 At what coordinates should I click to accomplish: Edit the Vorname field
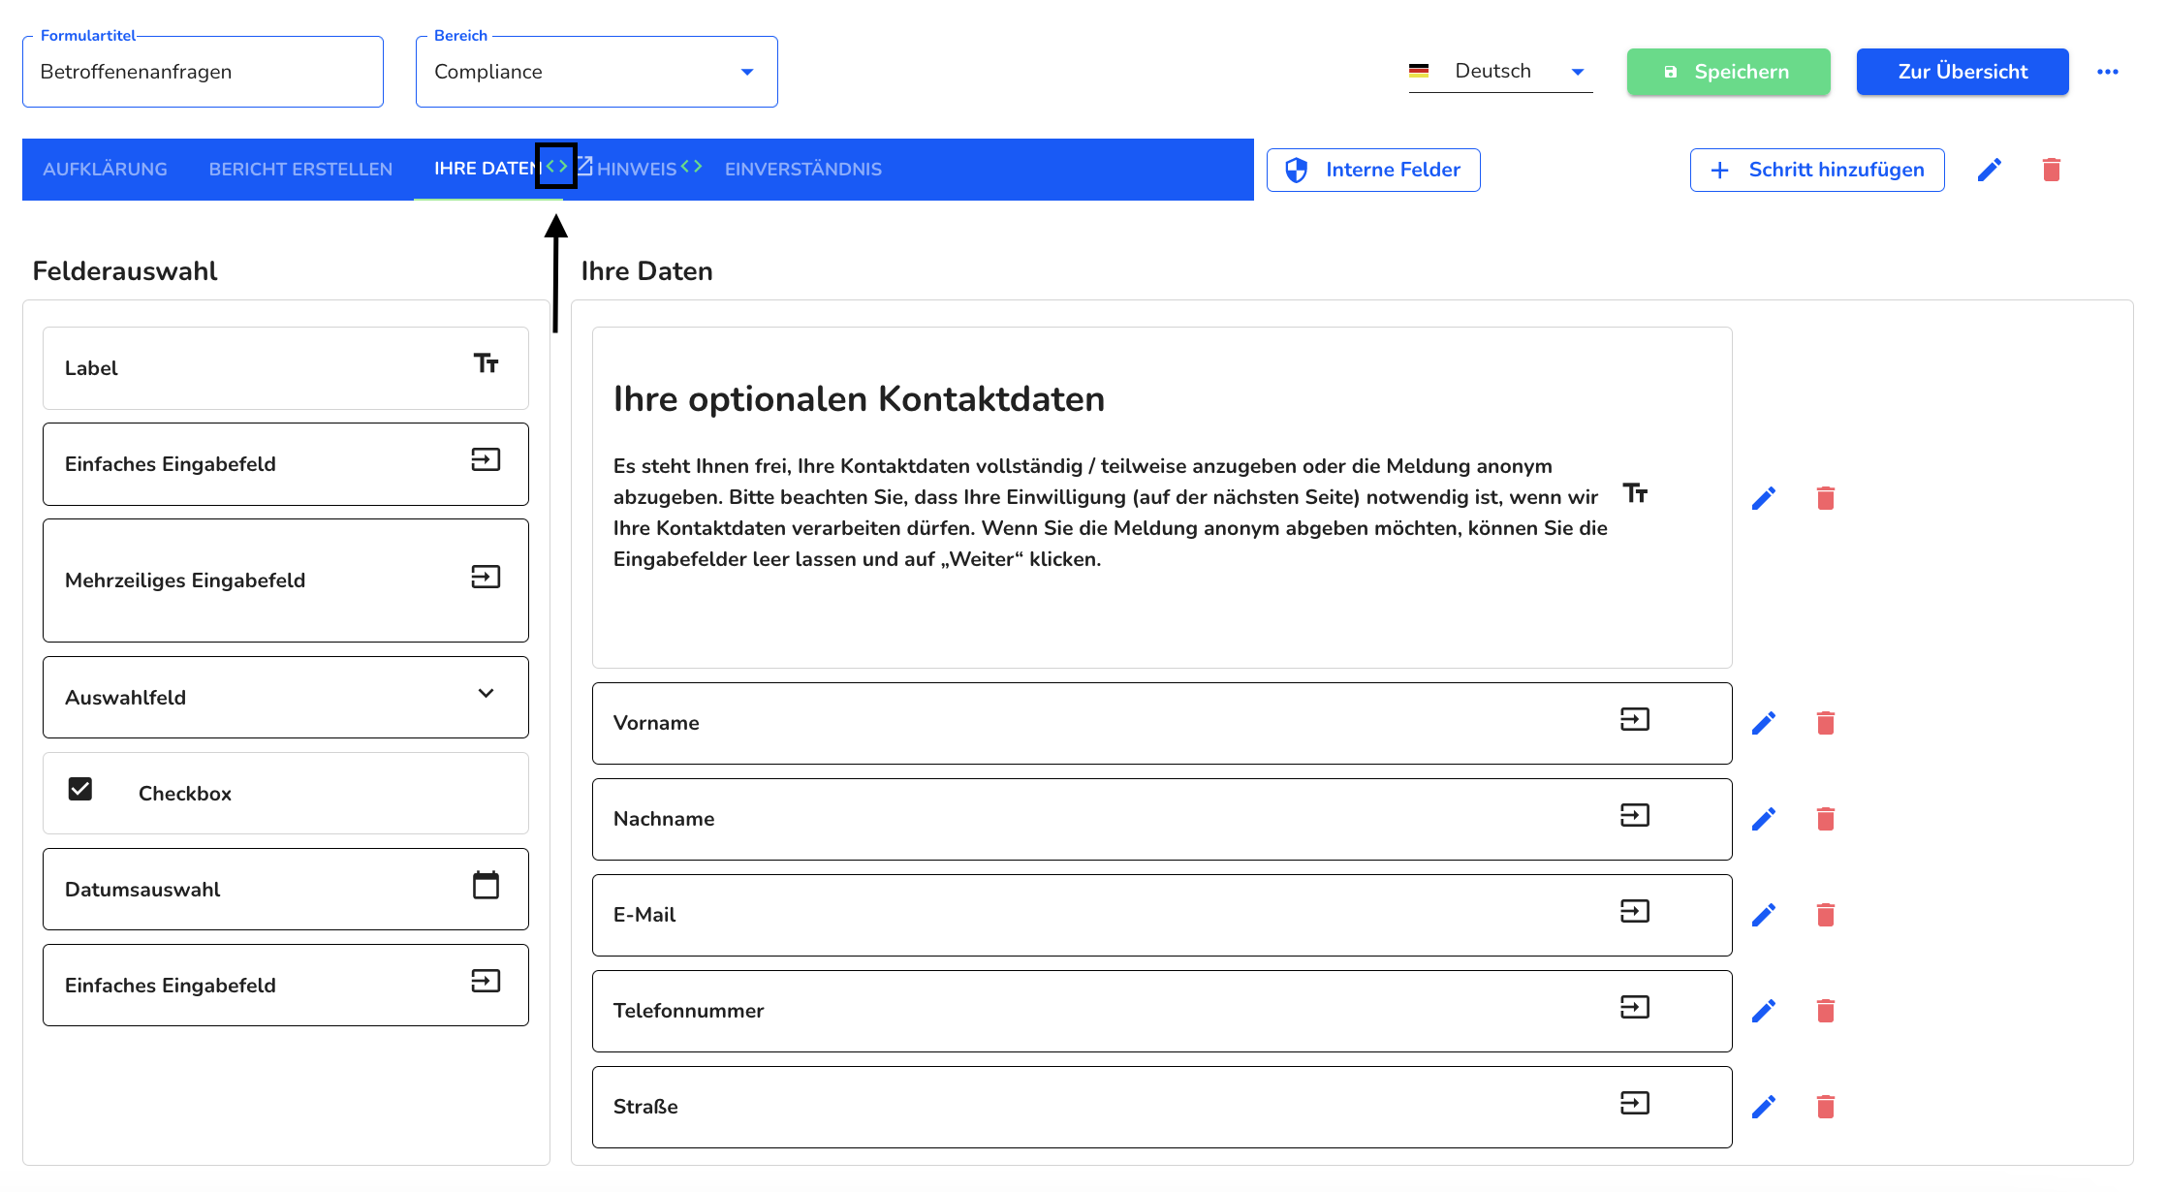(1764, 723)
